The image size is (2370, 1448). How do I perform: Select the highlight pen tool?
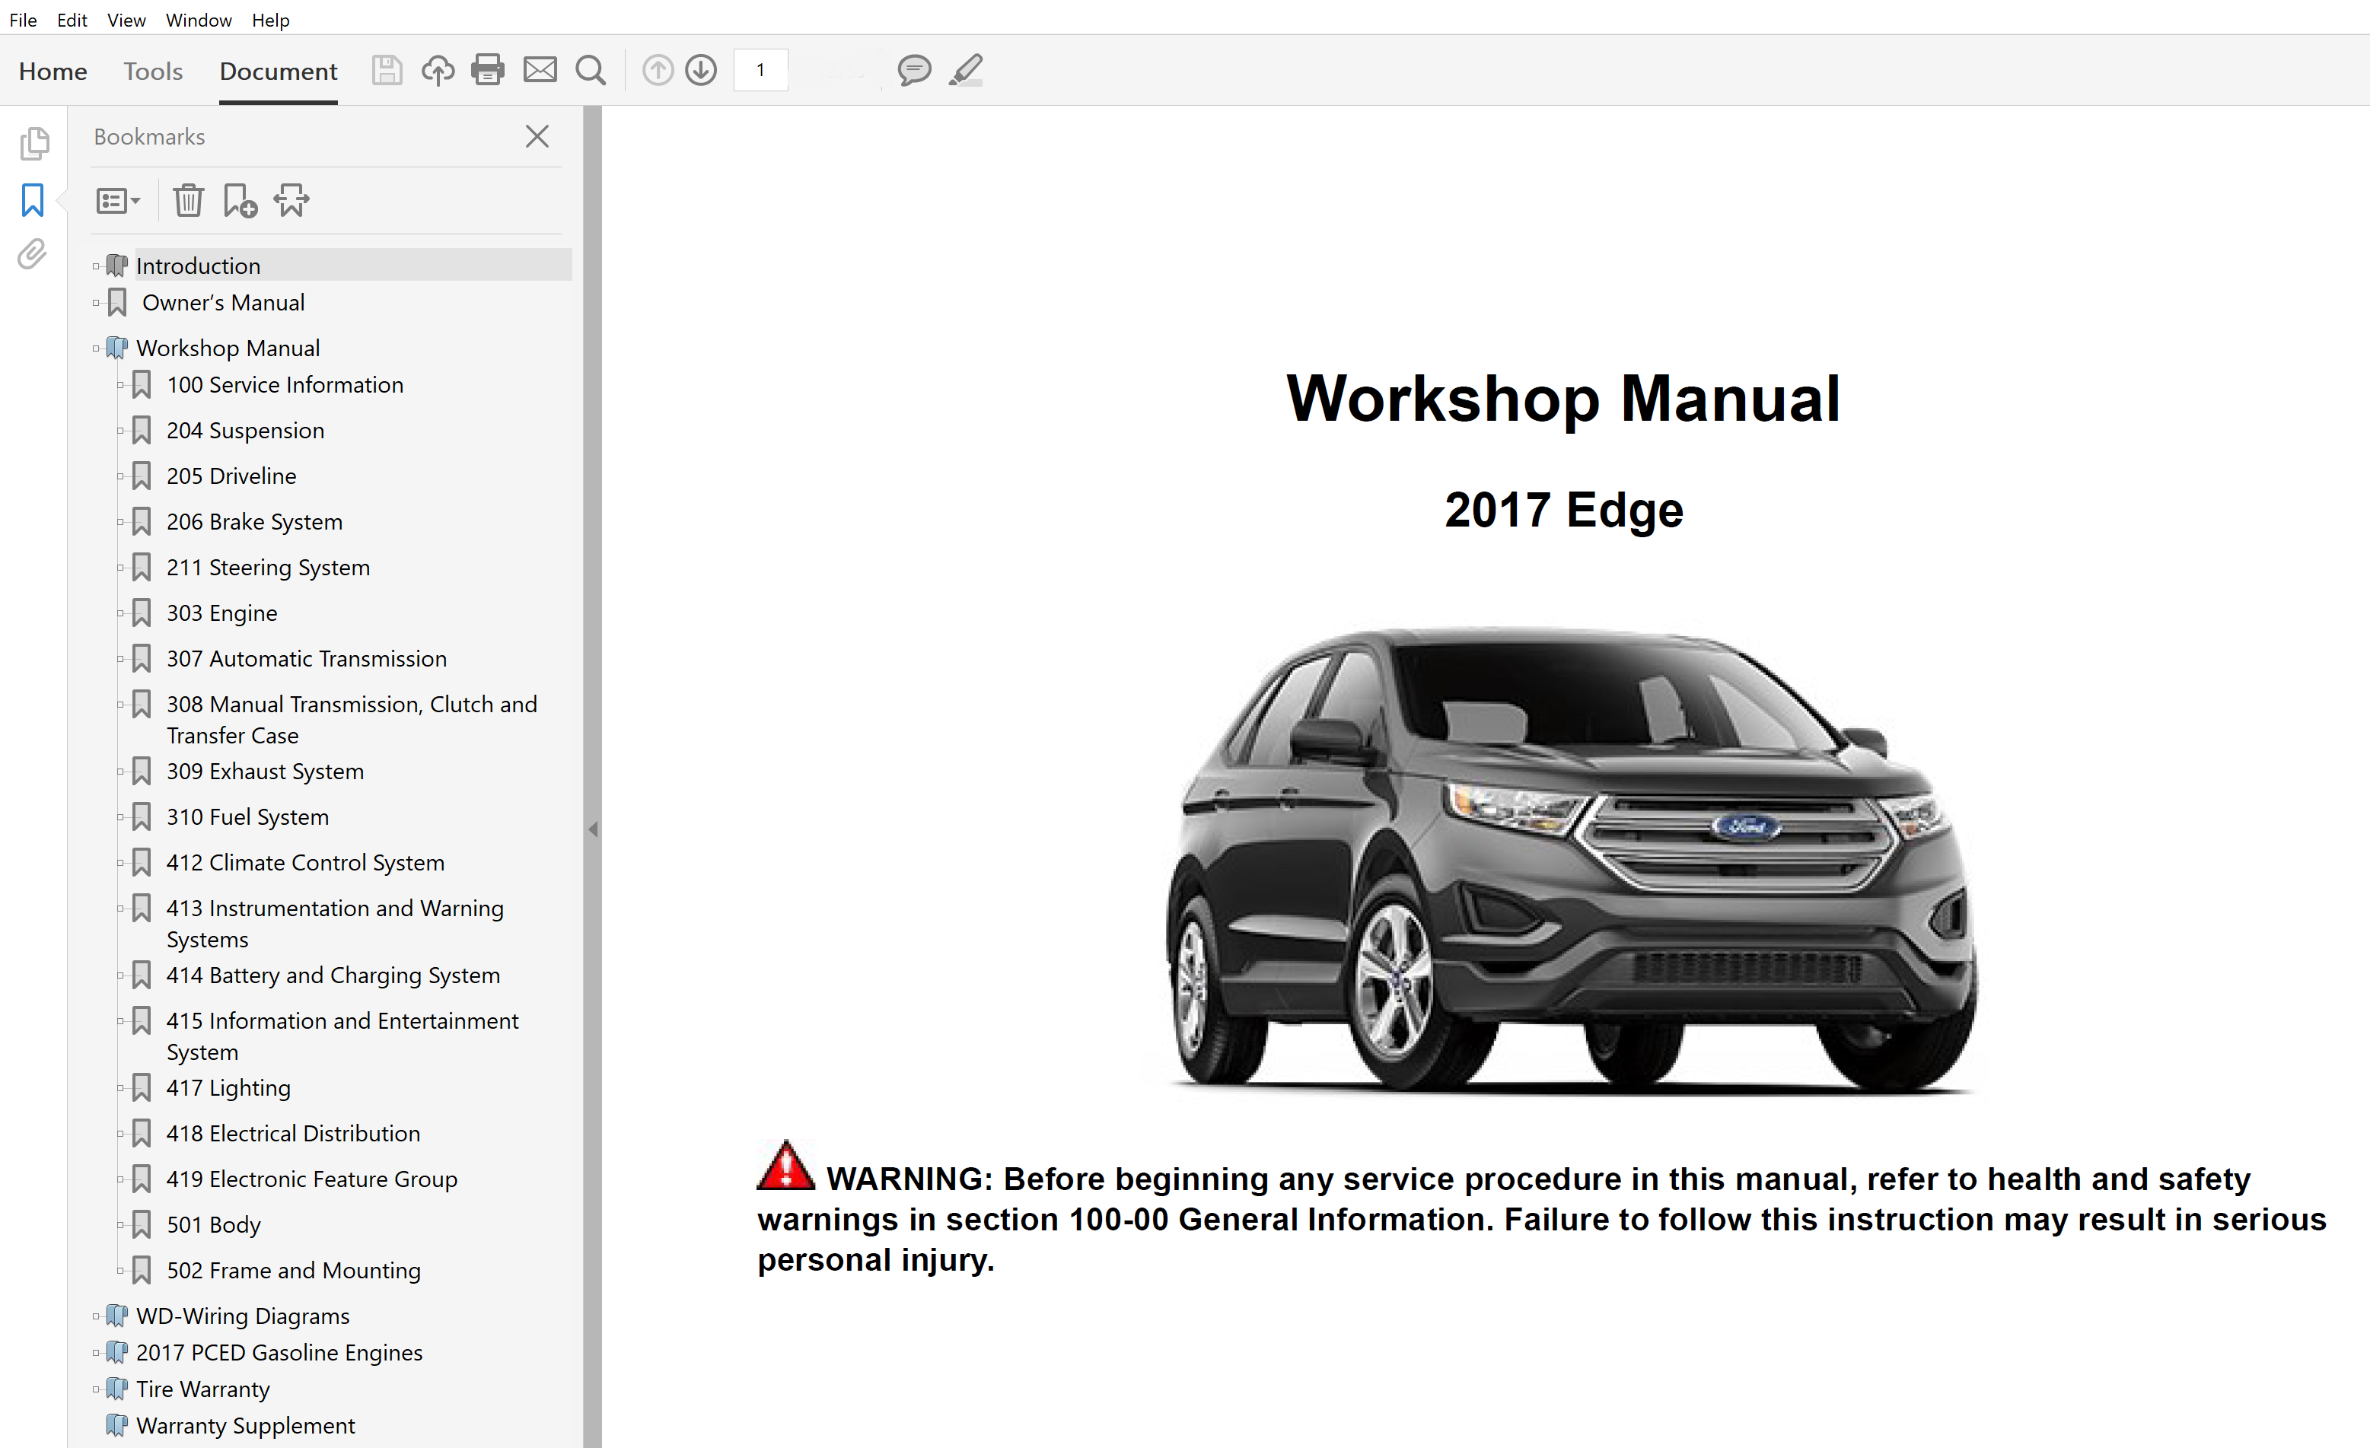[x=966, y=70]
